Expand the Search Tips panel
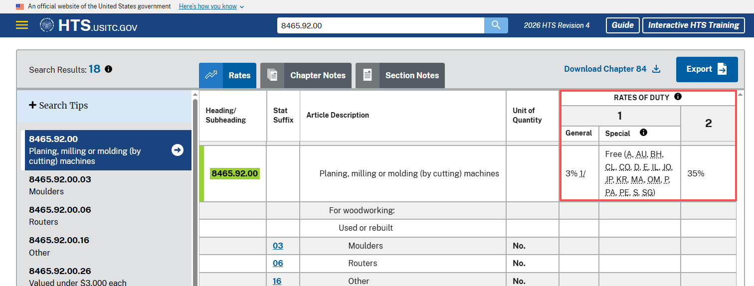The height and width of the screenshot is (286, 754). click(x=58, y=106)
